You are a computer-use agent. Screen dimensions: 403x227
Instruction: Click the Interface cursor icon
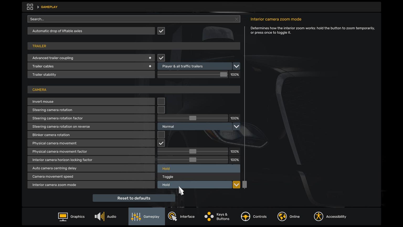pos(172,216)
